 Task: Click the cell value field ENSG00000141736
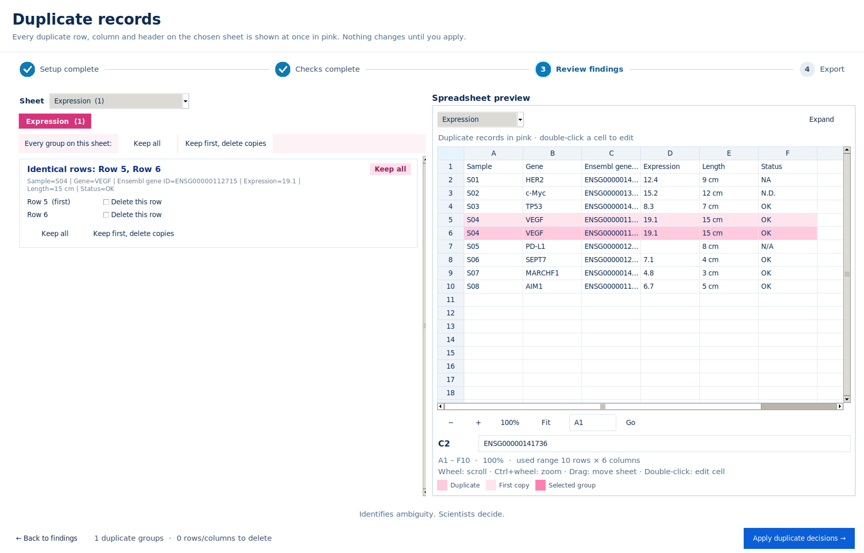pyautogui.click(x=664, y=443)
